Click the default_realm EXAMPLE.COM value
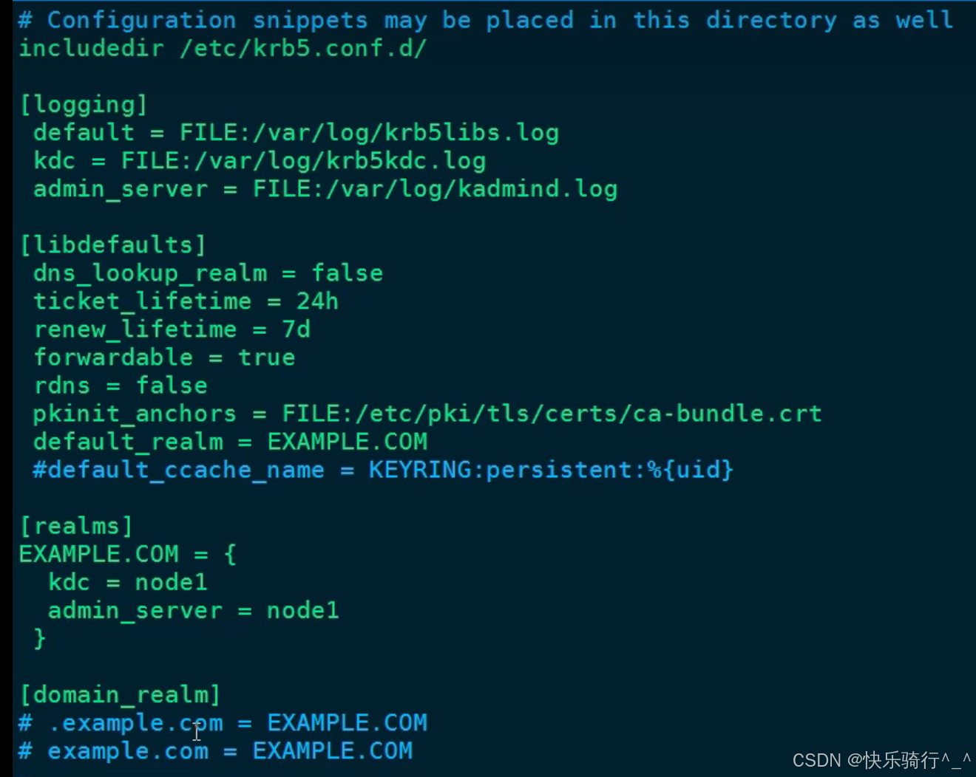 coord(347,442)
